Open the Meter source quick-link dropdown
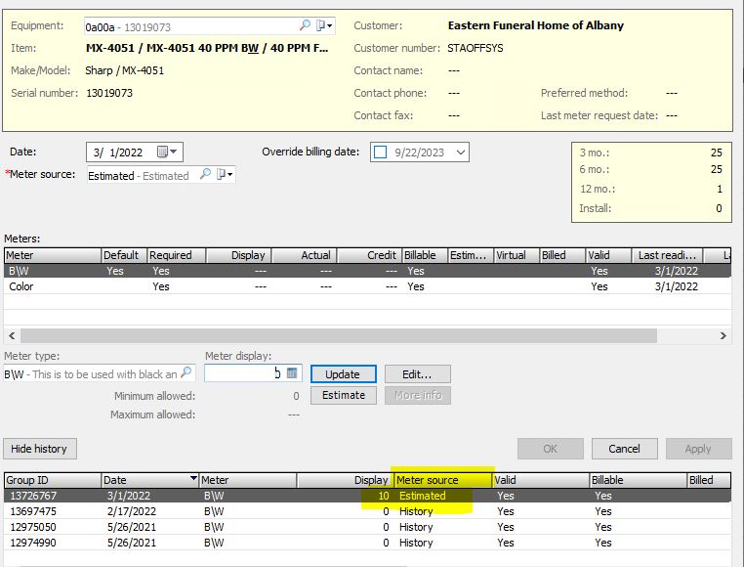The height and width of the screenshot is (567, 744). (x=225, y=174)
